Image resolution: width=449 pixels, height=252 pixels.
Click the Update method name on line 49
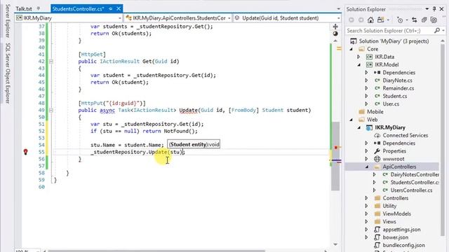tap(188, 111)
